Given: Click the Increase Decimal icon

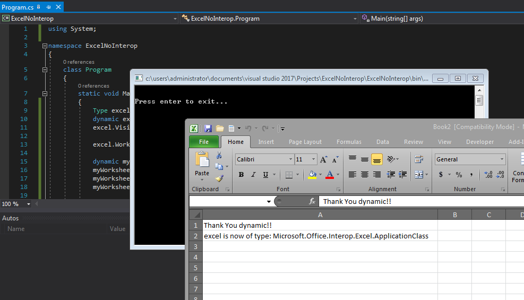Looking at the screenshot, I should click(488, 174).
